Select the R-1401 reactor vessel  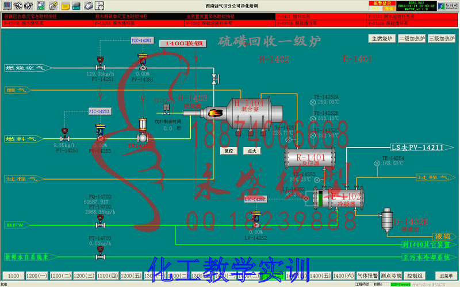coord(310,157)
